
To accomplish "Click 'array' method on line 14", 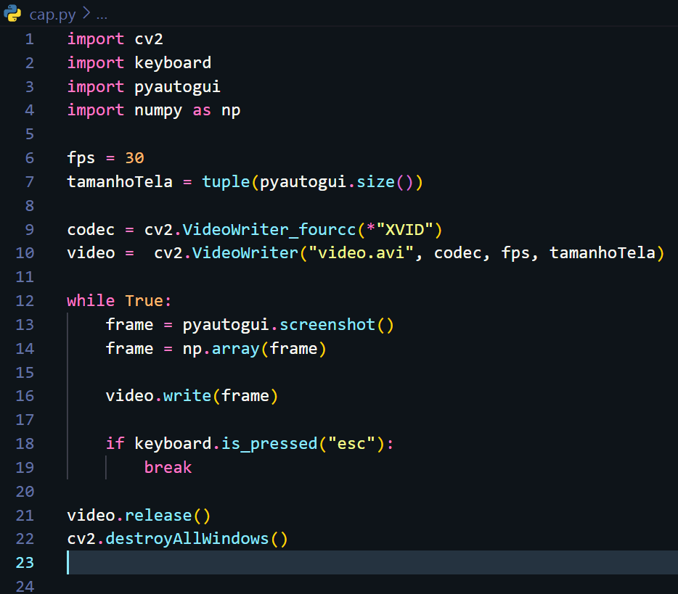I will (x=236, y=349).
